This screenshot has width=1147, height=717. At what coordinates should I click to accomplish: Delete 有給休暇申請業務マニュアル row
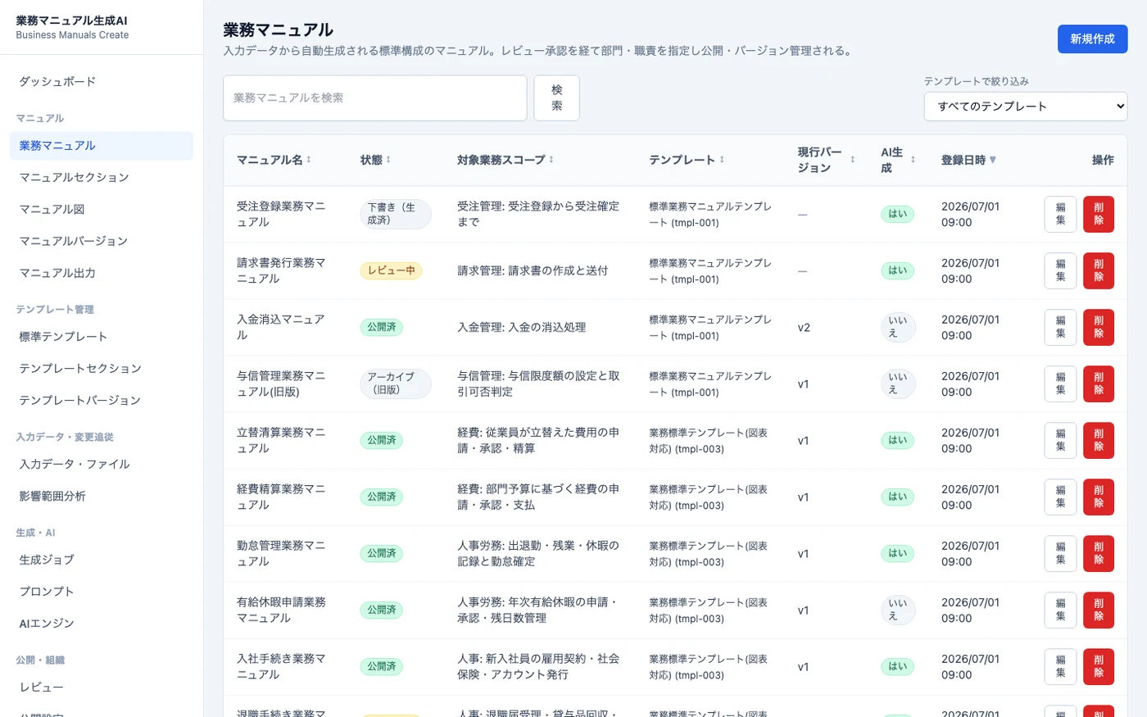click(x=1099, y=610)
